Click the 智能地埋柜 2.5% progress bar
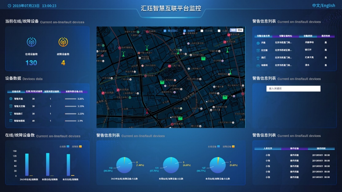Image resolution: width=342 pixels, height=192 pixels. 70,121
